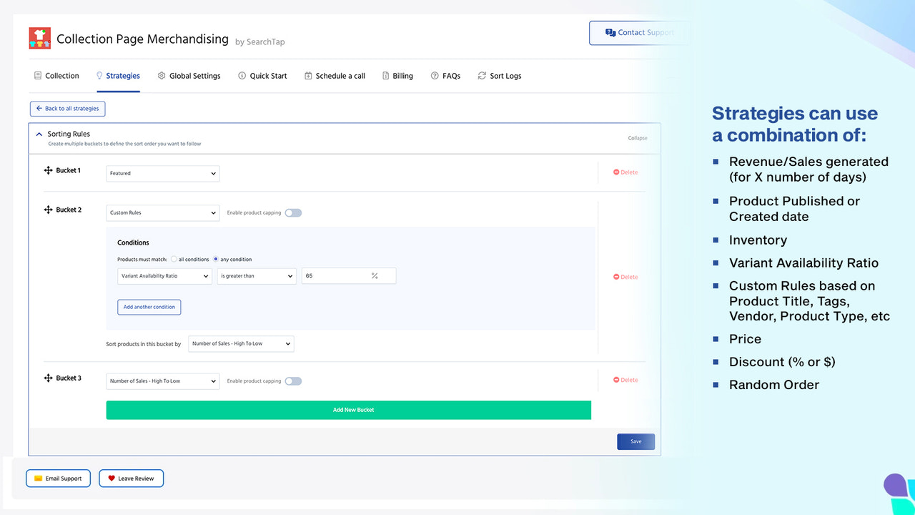The image size is (915, 515).
Task: Click the 'Back to all strategies' link
Action: click(67, 108)
